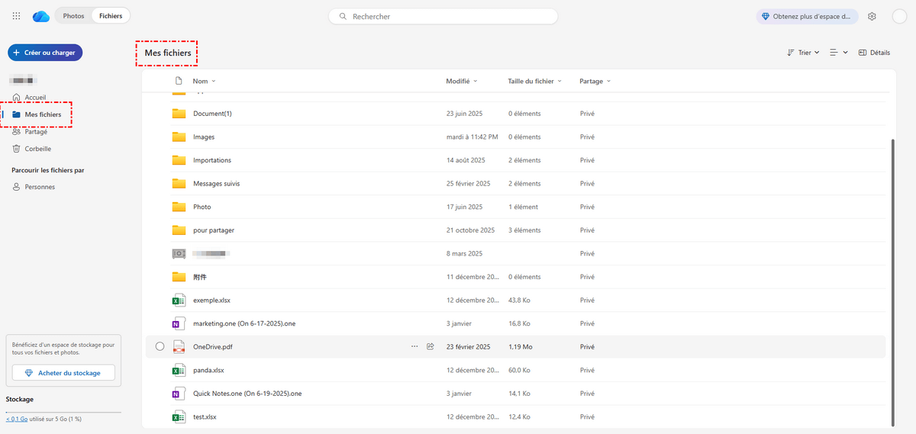Click the storage usage progress bar
Screen dimensions: 916x434
point(63,412)
